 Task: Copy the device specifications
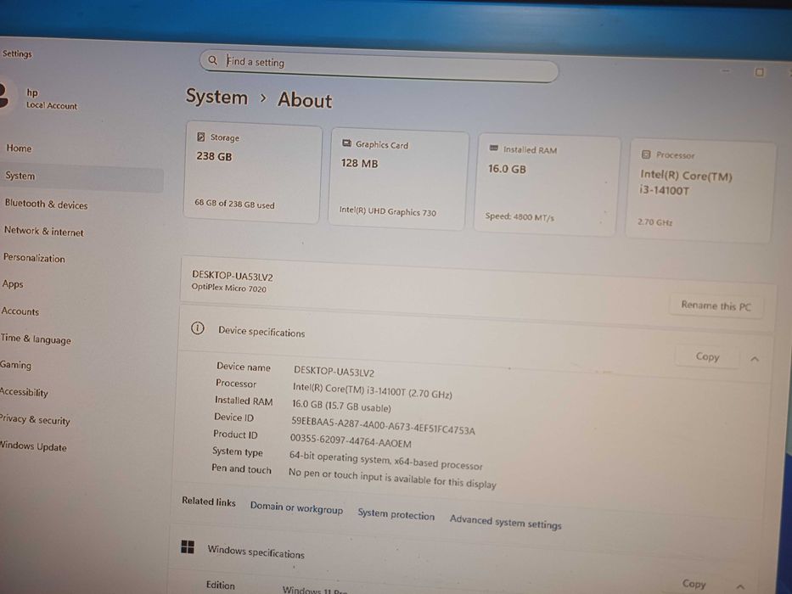pyautogui.click(x=707, y=356)
